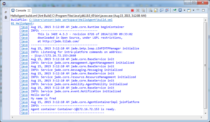Screen dimensions: 210x122
Task: Click 'downloaded in Open Source, under LGPL restrictions' line
Action: coord(80,38)
